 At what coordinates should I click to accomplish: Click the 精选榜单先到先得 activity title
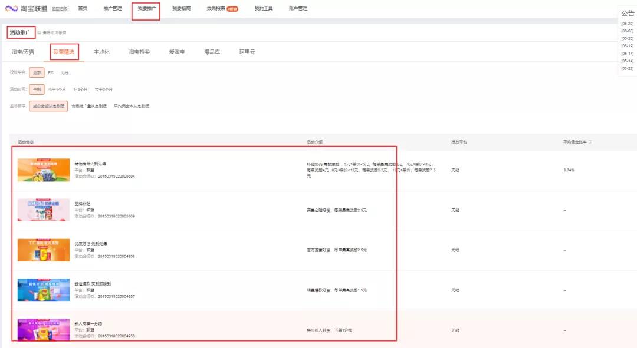pyautogui.click(x=90, y=164)
